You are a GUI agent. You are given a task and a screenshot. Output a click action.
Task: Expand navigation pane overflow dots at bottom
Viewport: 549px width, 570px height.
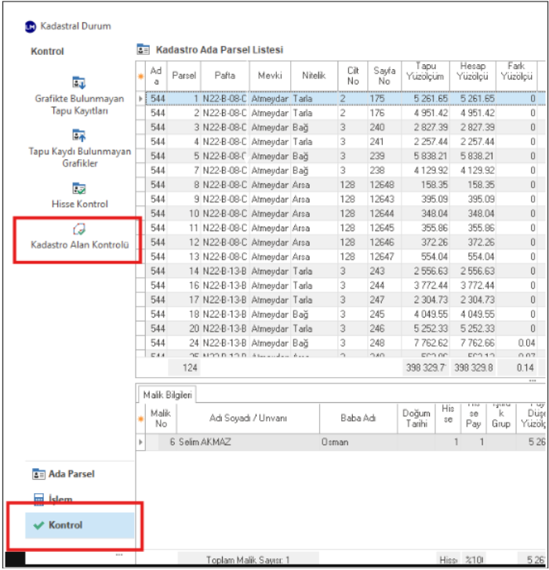[x=118, y=555]
